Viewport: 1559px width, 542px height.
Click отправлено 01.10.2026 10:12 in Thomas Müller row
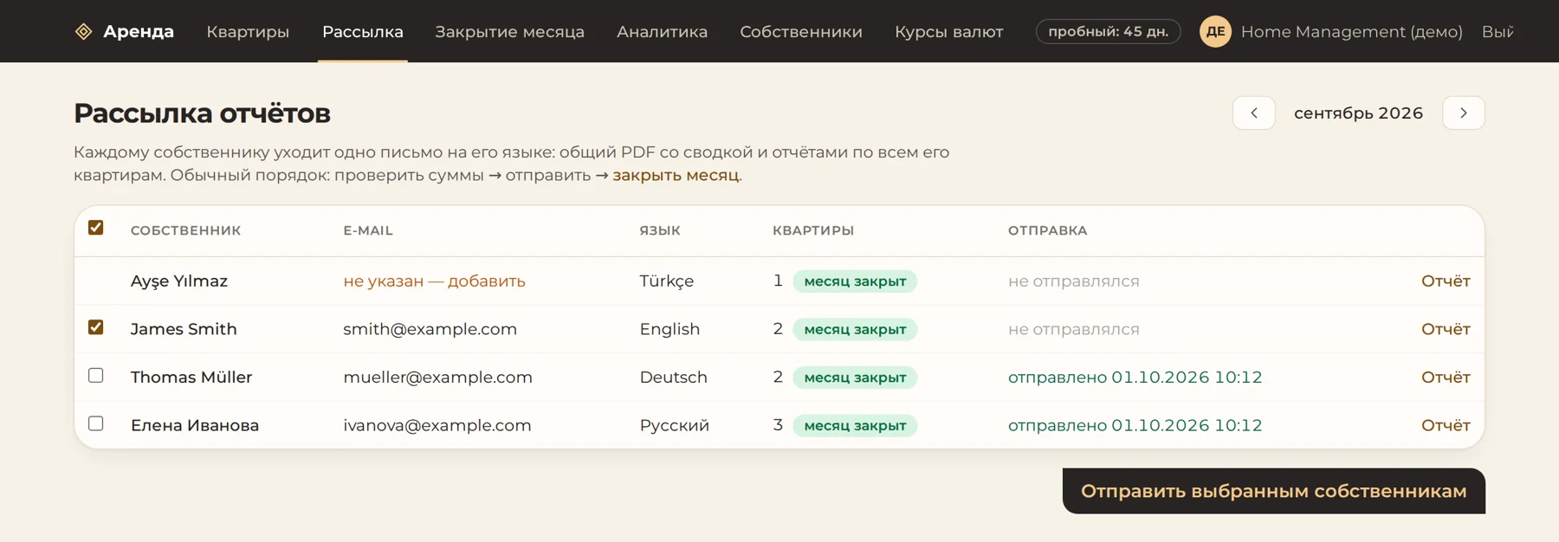[1135, 377]
